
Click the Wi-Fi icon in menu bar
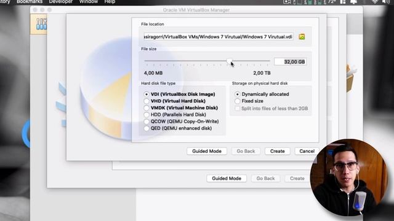375,2
